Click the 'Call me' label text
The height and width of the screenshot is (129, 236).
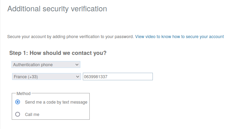(32, 115)
